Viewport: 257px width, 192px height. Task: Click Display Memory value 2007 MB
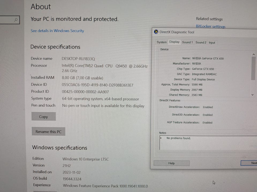point(197,90)
